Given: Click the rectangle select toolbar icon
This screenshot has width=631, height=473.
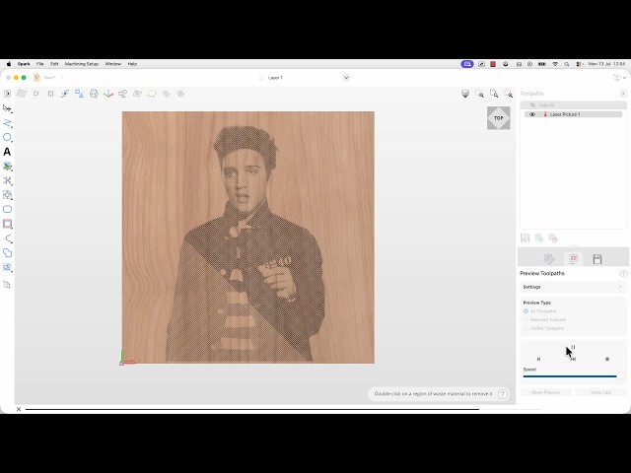Looking at the screenshot, I should 50,94.
